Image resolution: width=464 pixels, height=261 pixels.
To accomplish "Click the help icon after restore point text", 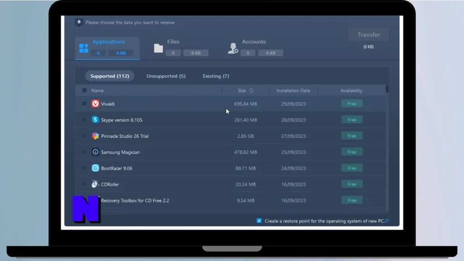I will (387, 221).
